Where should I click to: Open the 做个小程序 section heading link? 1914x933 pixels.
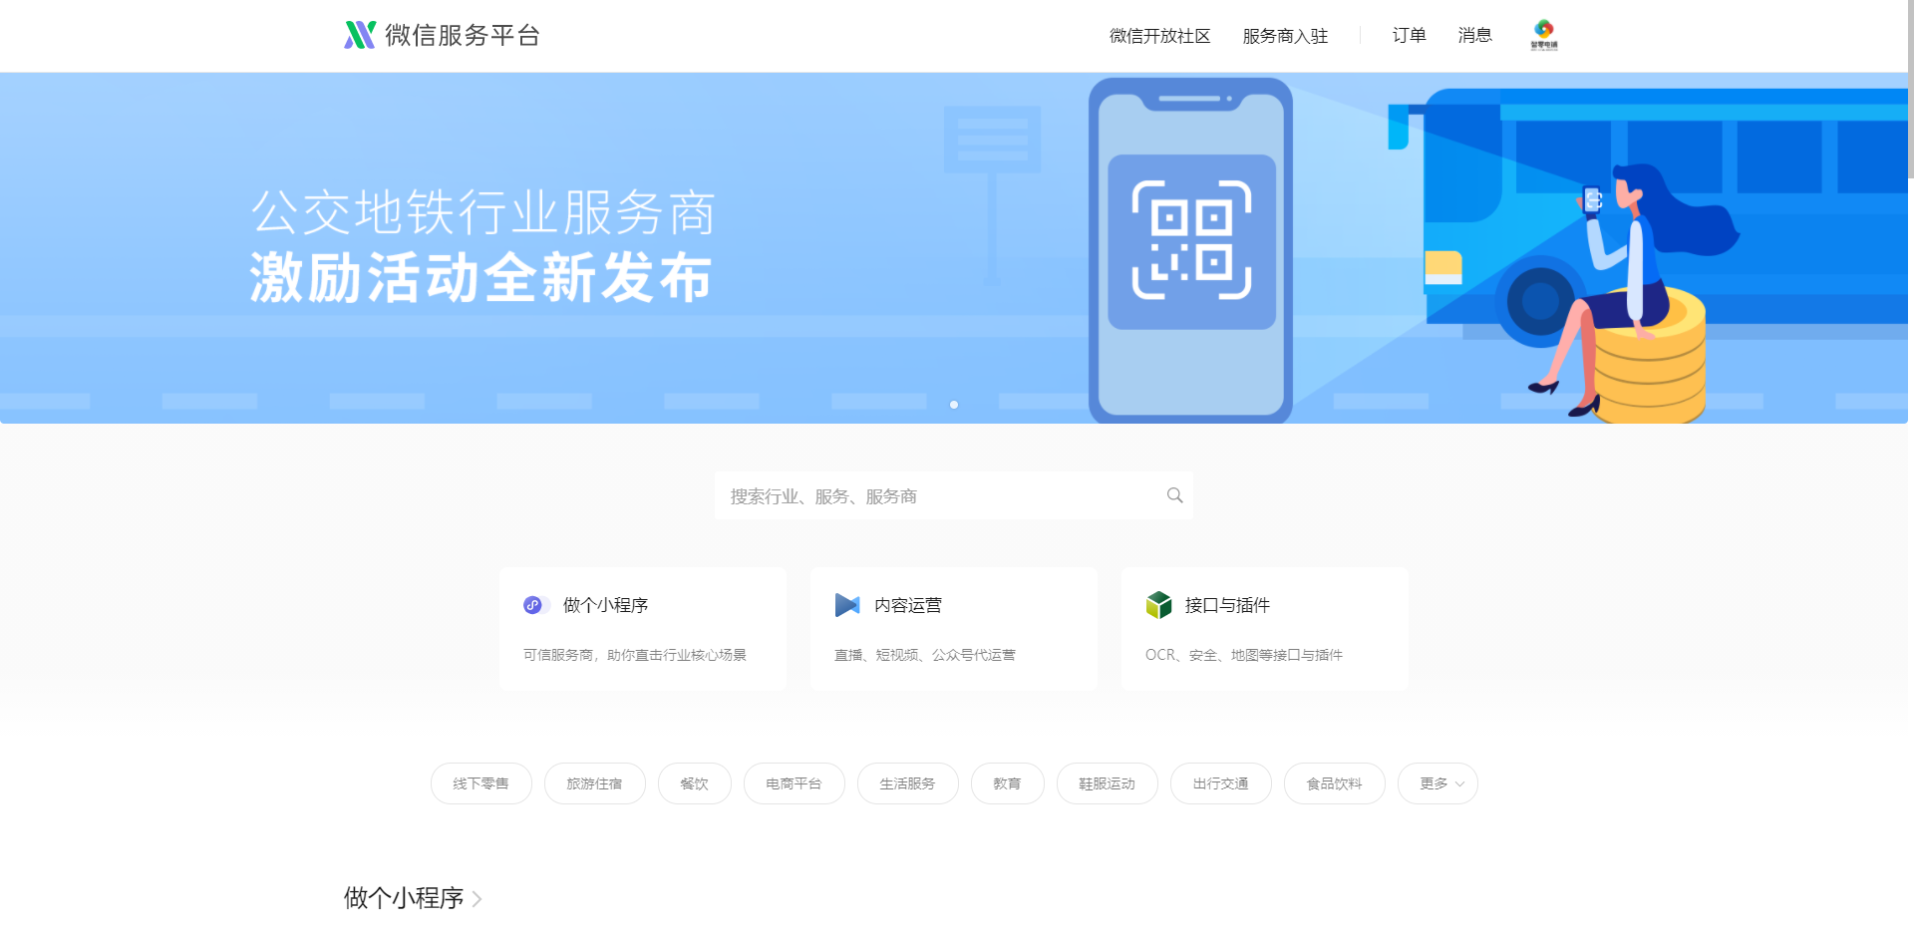pos(404,898)
